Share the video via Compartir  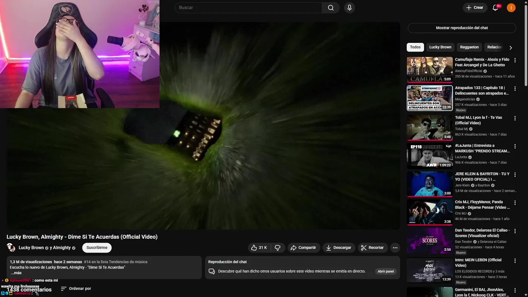[x=303, y=247]
